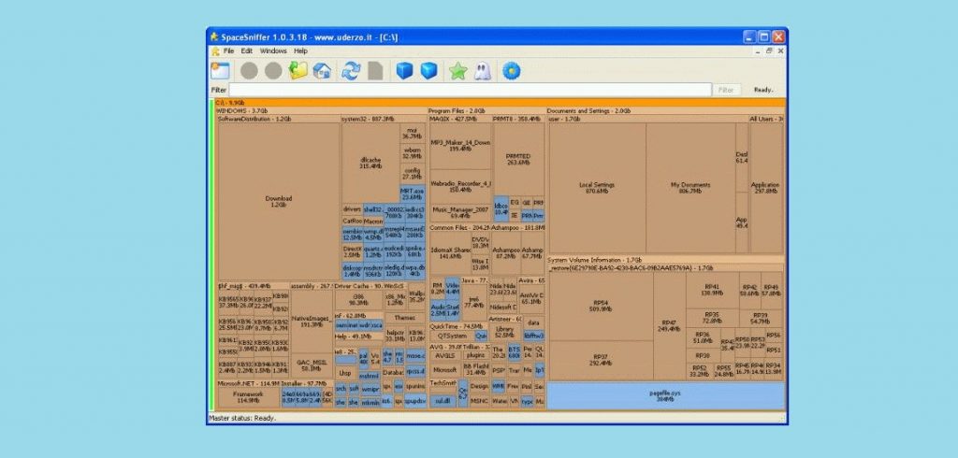Select the Program Files - 2.0Gb header

coord(486,111)
